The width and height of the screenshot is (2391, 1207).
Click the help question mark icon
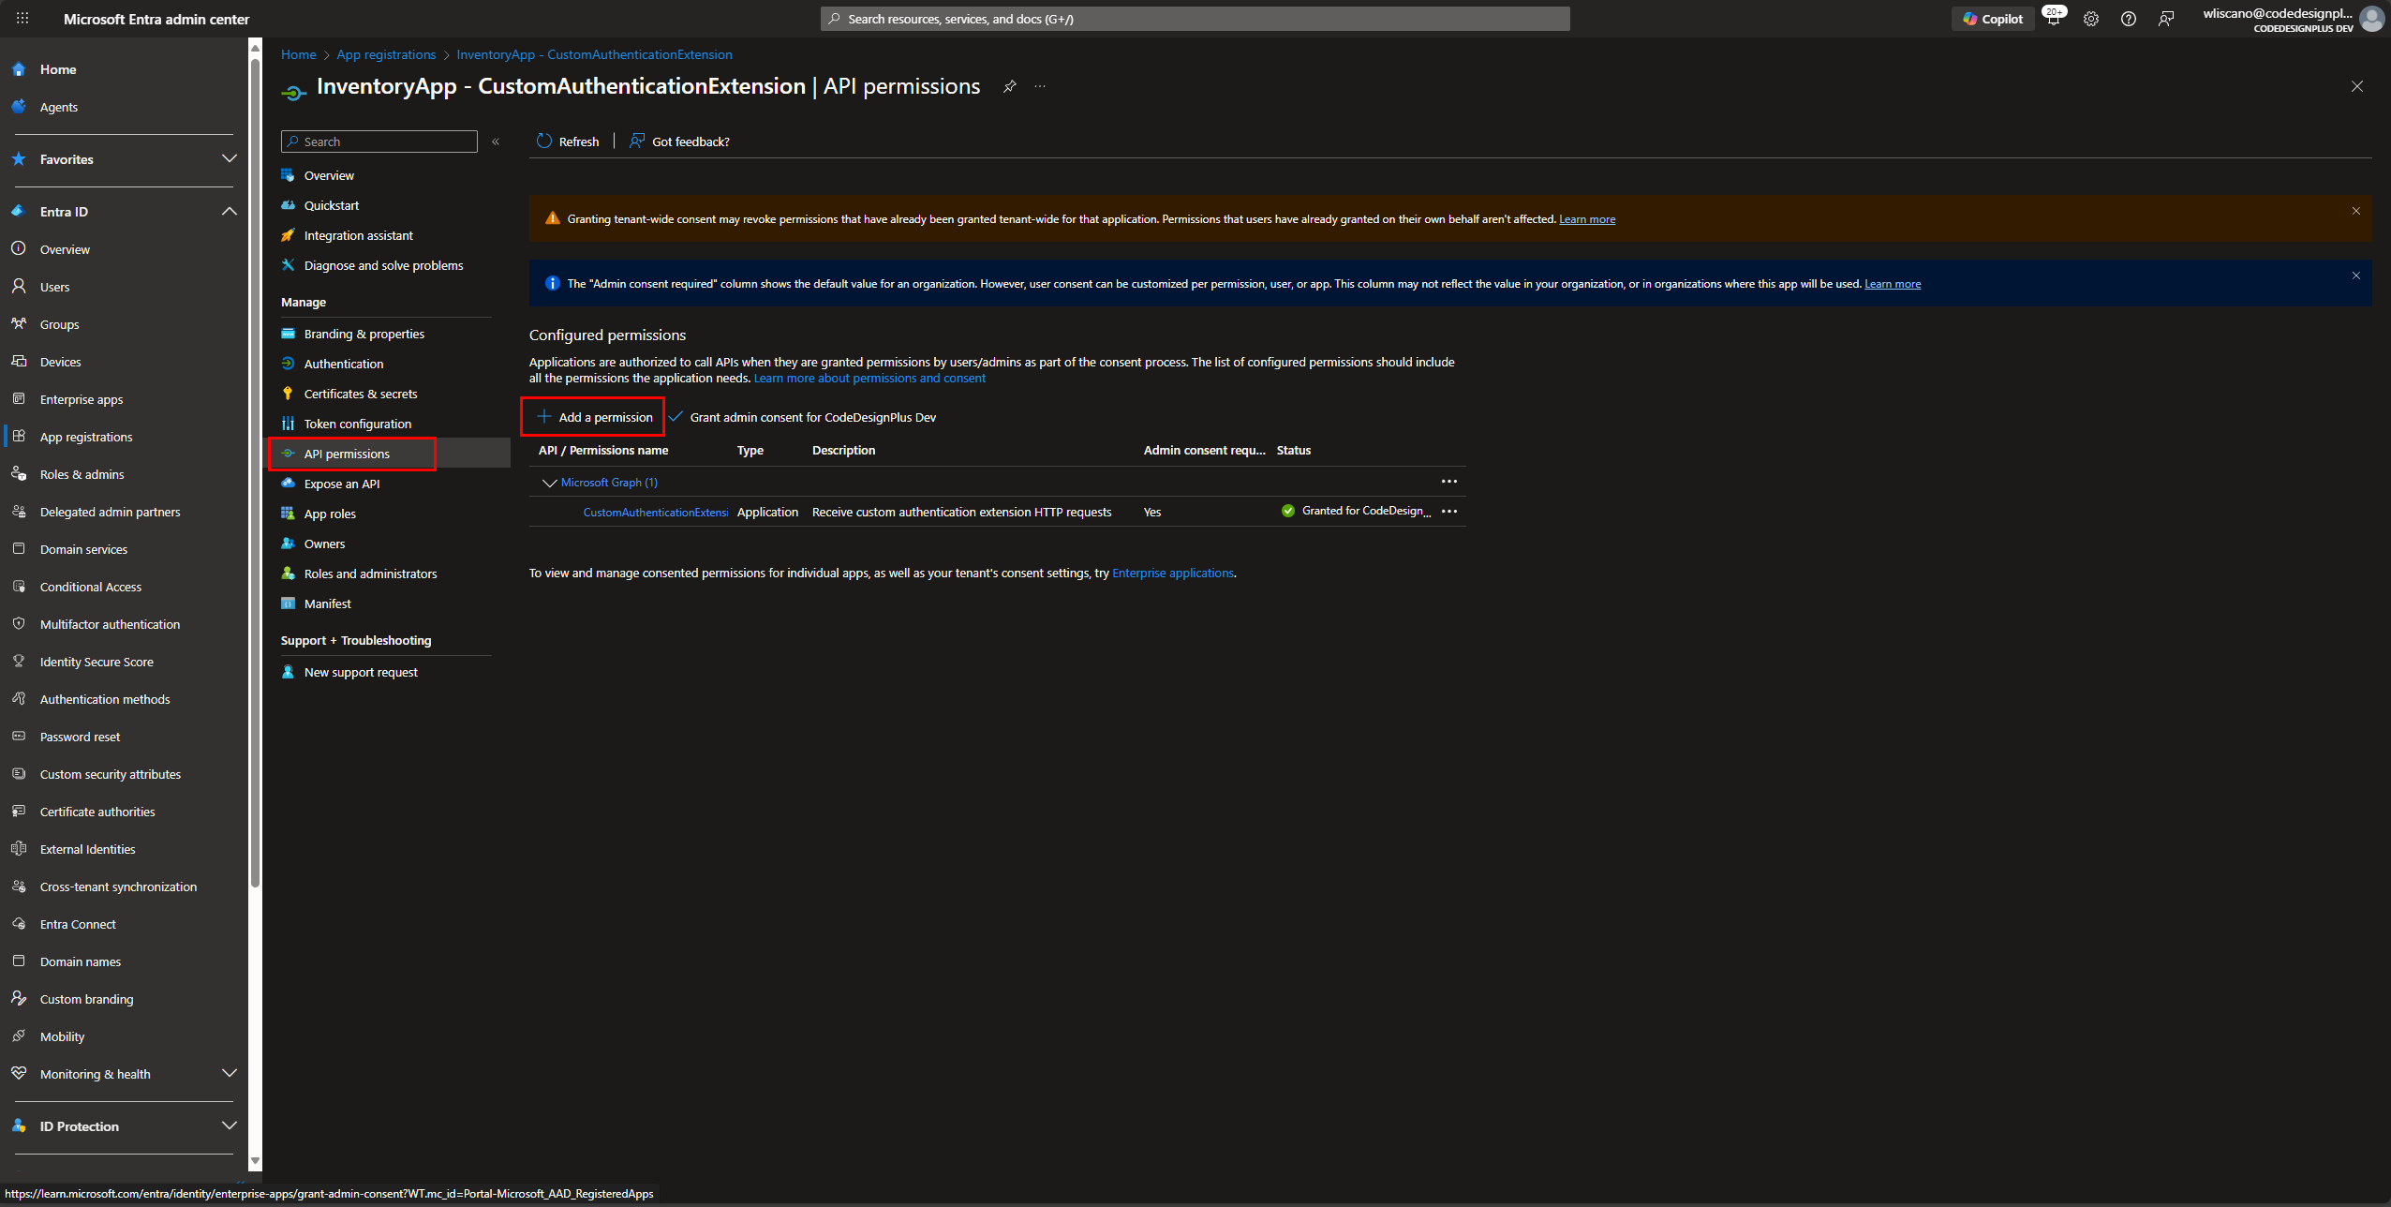(2129, 19)
